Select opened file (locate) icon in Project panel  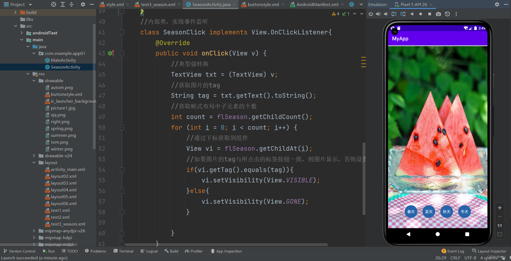pyautogui.click(x=54, y=4)
